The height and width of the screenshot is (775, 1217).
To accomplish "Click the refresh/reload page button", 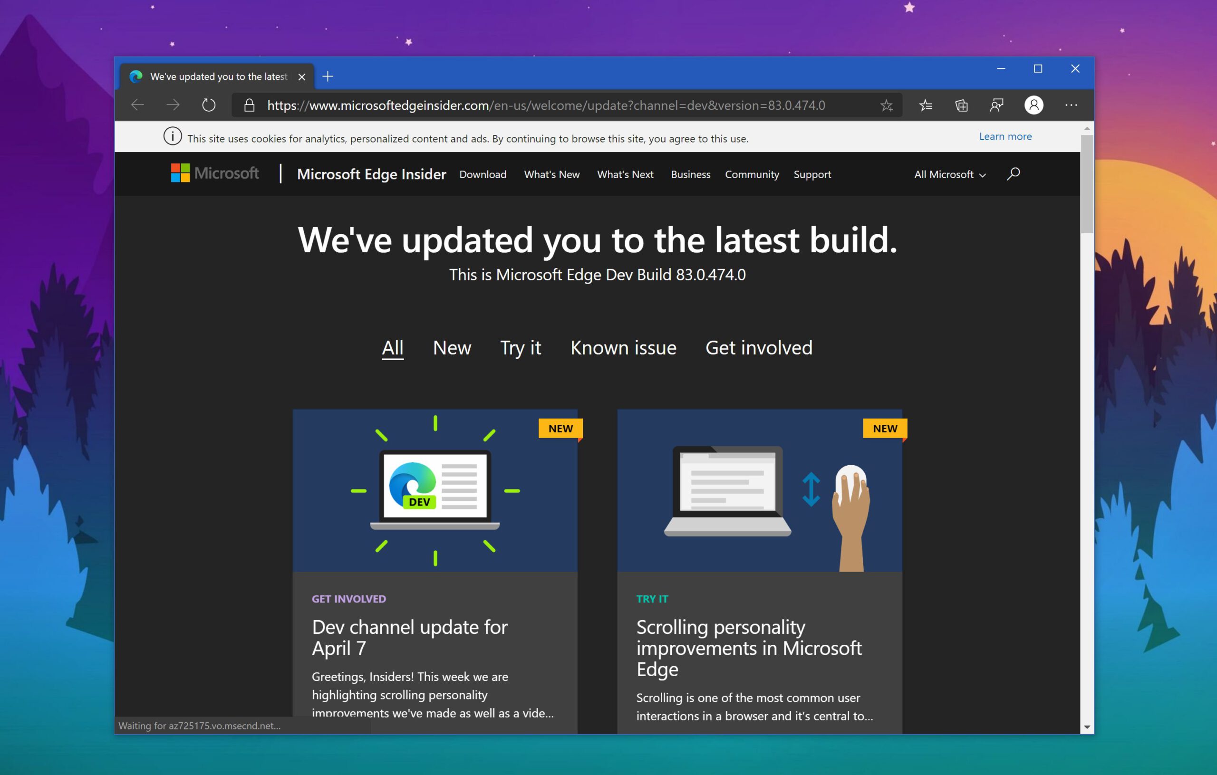I will [208, 105].
